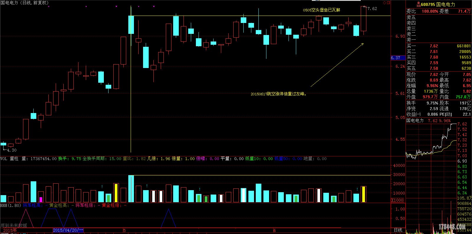
Task: Click intraday header 国电电力 7.62 9.96%
Action: (428, 120)
